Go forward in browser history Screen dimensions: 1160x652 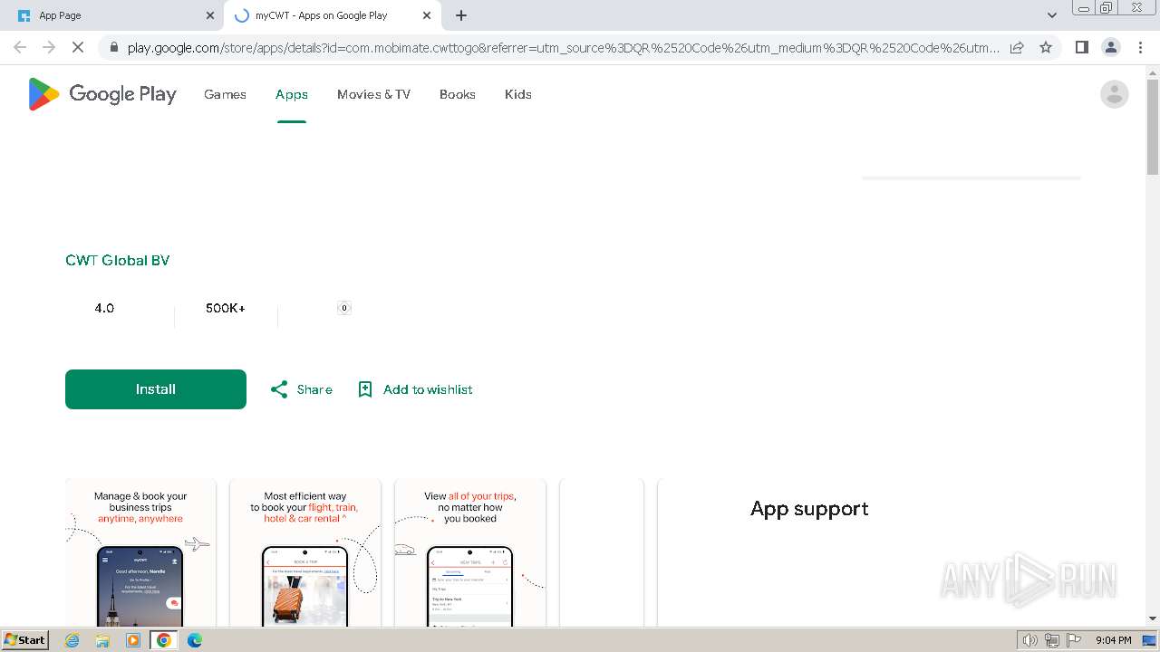coord(49,47)
